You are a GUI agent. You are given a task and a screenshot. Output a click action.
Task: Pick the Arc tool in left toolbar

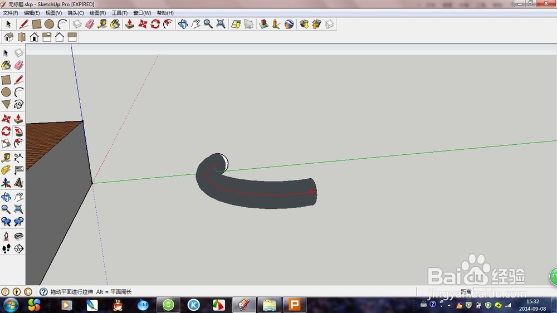click(x=18, y=92)
